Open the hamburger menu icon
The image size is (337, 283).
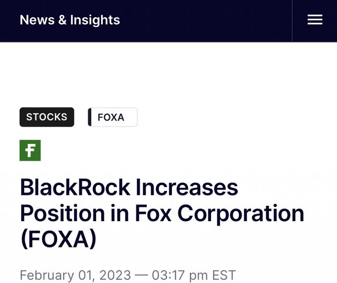[315, 19]
